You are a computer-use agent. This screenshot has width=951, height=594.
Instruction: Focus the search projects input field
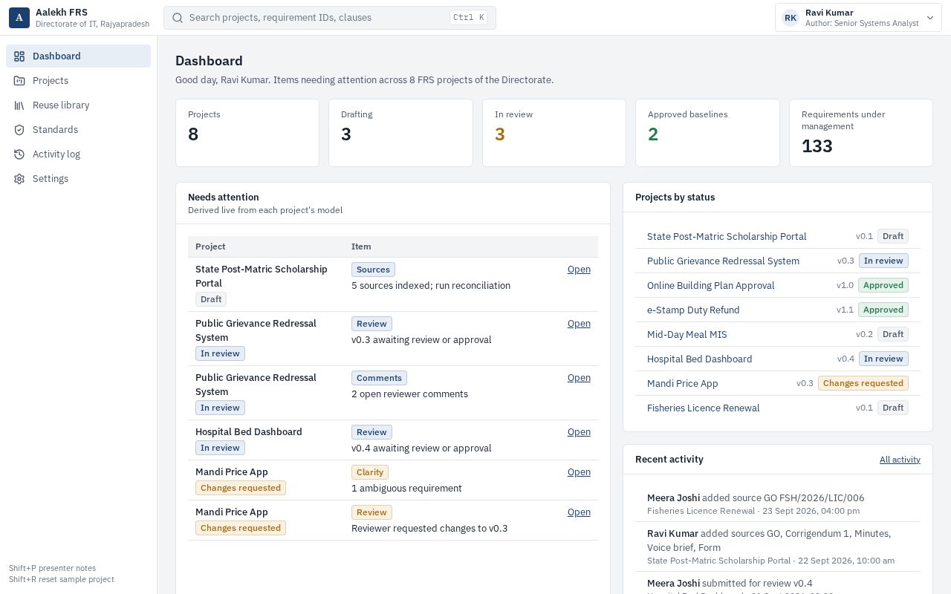(330, 18)
